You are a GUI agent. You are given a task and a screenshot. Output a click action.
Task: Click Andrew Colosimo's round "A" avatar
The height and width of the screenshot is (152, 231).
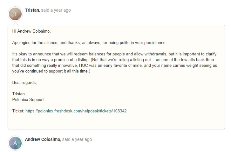coord(15,143)
